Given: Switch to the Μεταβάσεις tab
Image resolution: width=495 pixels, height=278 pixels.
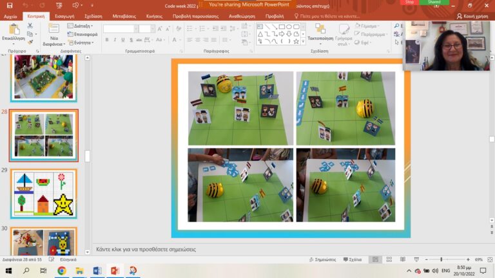Looking at the screenshot, I should pos(125,16).
